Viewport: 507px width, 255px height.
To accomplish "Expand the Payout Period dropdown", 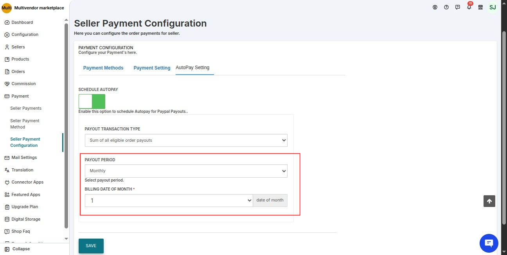I will 186,171.
